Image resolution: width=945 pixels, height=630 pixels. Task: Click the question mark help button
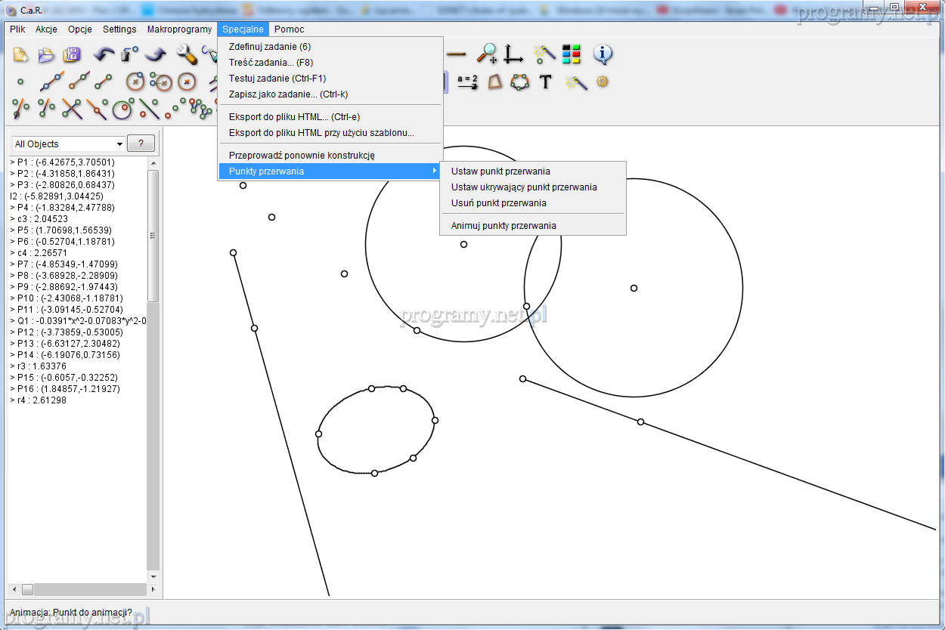click(141, 144)
